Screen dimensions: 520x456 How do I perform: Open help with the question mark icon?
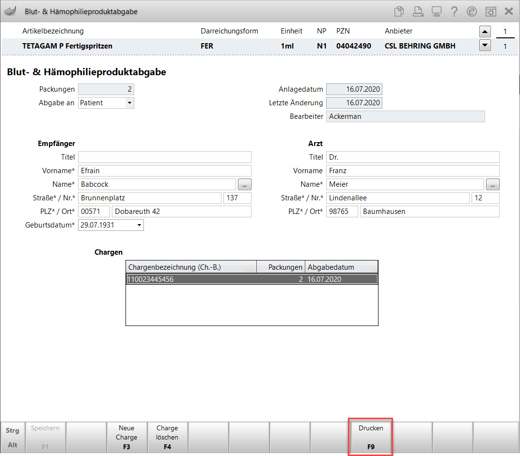pos(454,11)
